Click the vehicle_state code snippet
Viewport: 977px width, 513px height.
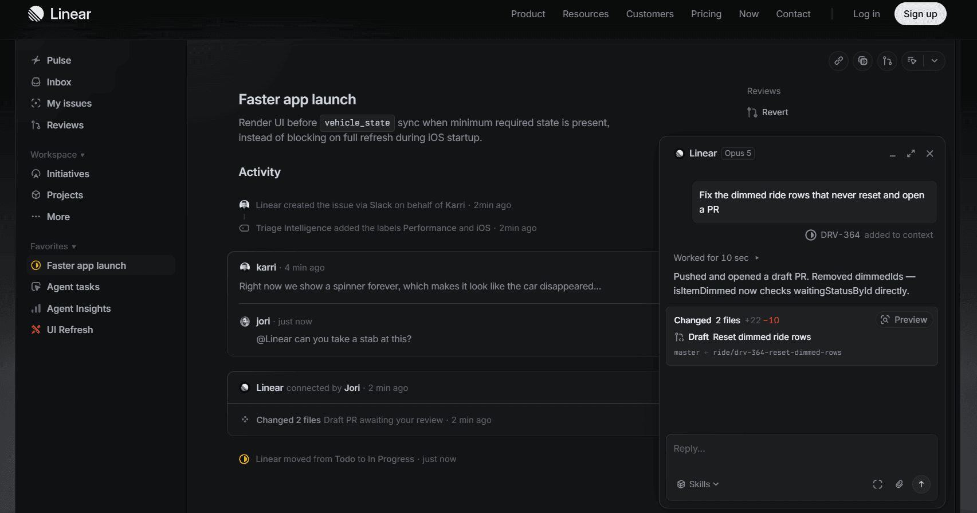[x=357, y=123]
